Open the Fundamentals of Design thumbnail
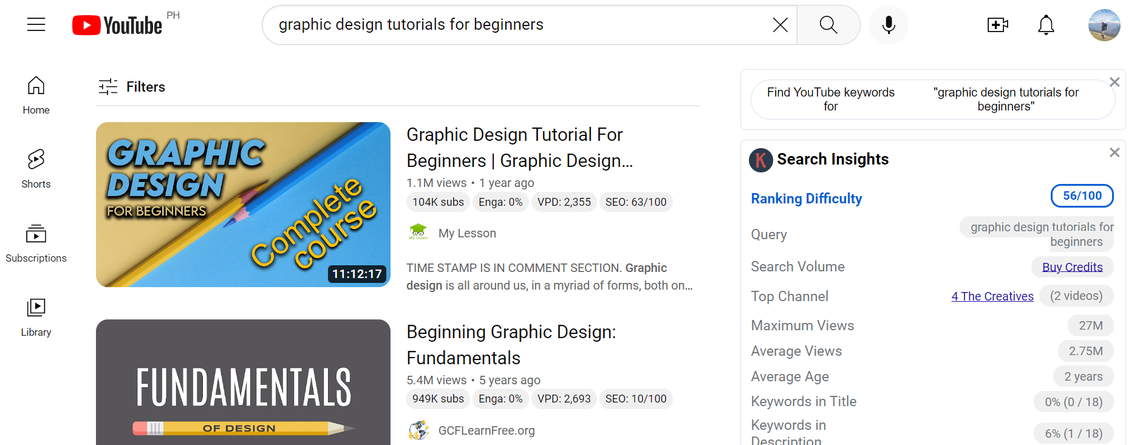The height and width of the screenshot is (445, 1137). click(x=243, y=382)
